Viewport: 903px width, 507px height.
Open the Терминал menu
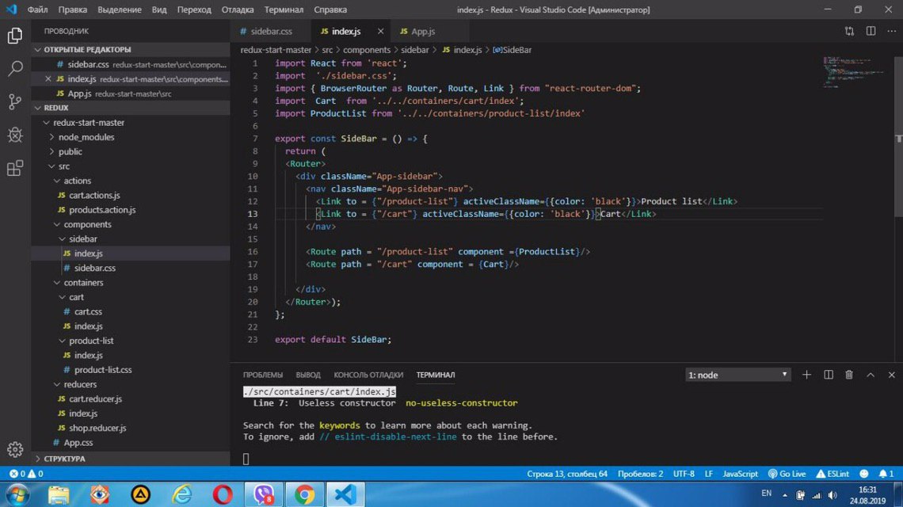pos(284,10)
